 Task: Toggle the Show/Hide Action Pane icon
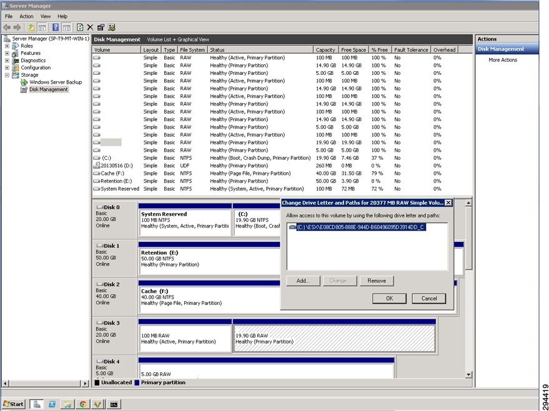click(x=67, y=27)
